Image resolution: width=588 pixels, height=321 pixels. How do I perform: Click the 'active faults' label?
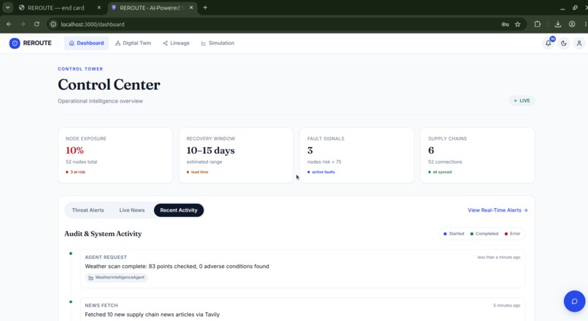click(322, 172)
